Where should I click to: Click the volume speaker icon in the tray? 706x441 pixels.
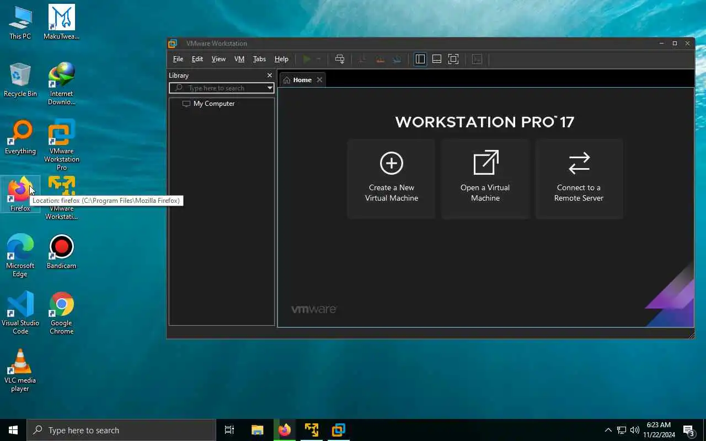click(x=635, y=430)
